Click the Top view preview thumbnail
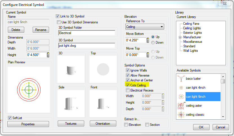Screen dimensions: 234x136 pyautogui.click(x=103, y=69)
